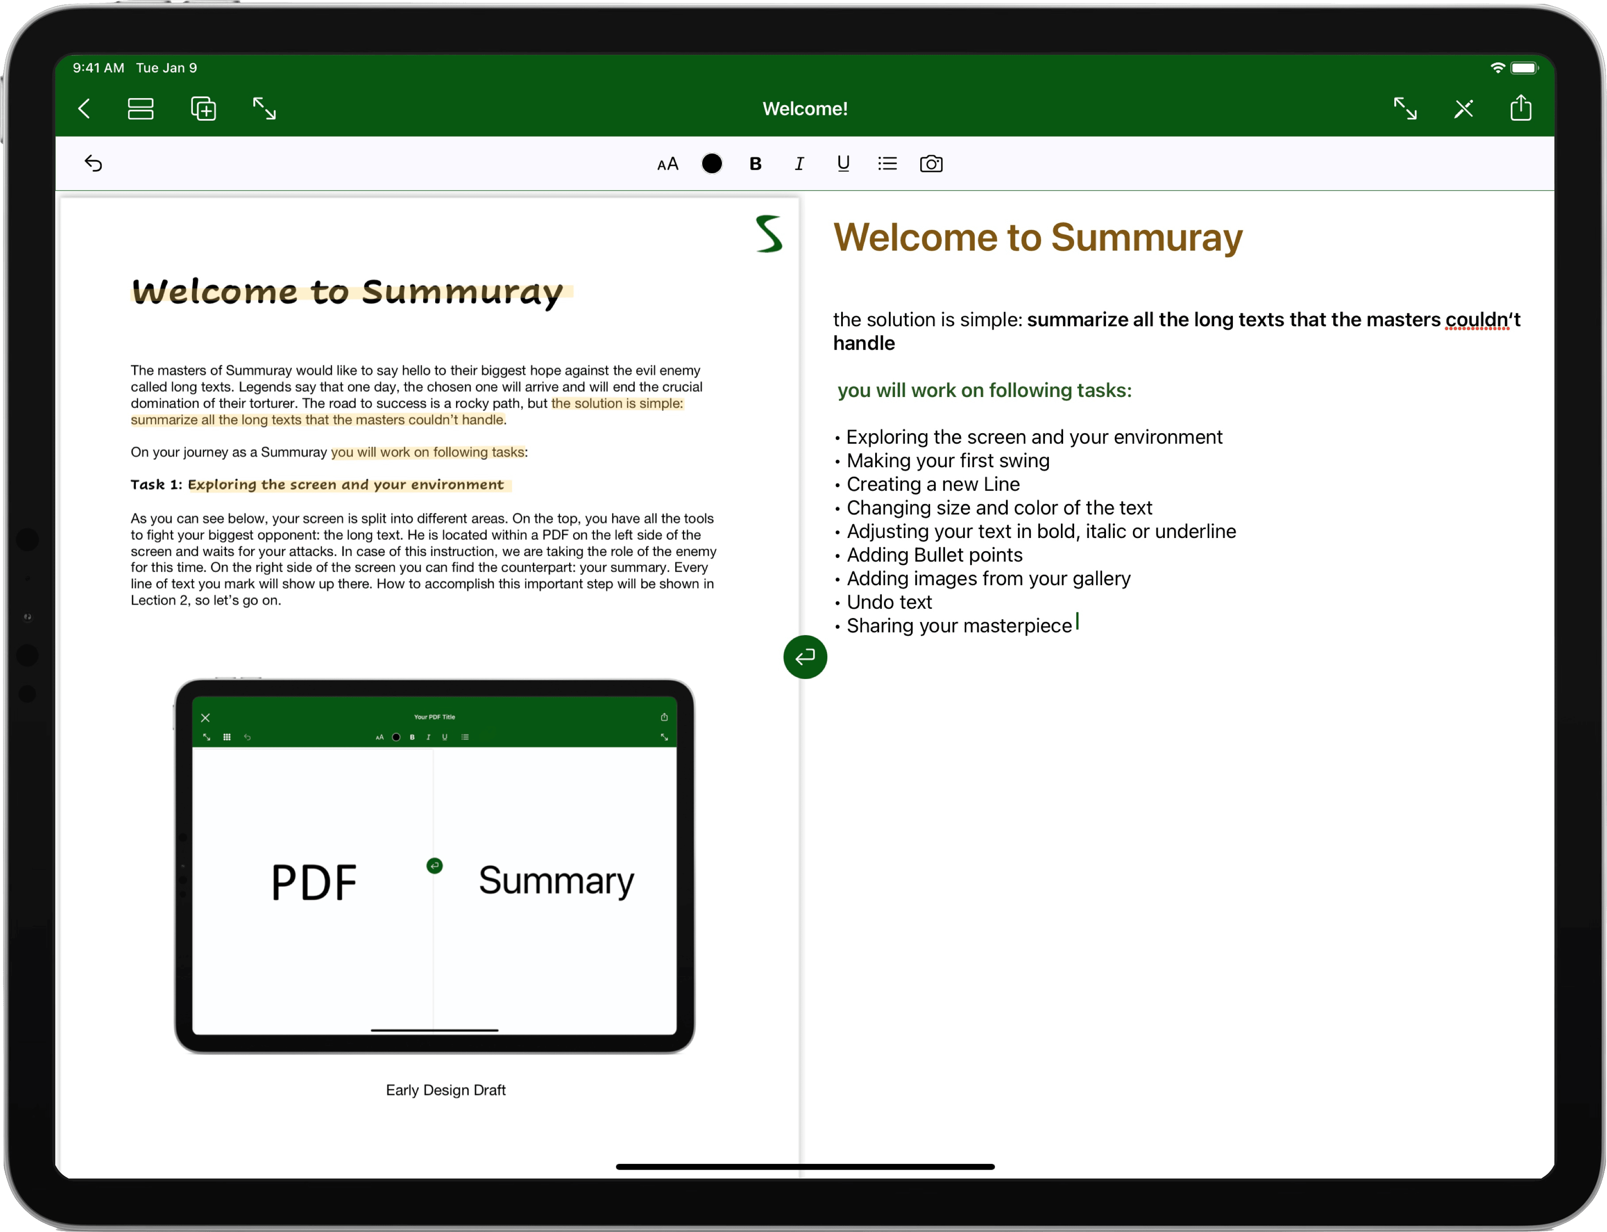
Task: Tap the iPad draft image in PDF
Action: point(434,866)
